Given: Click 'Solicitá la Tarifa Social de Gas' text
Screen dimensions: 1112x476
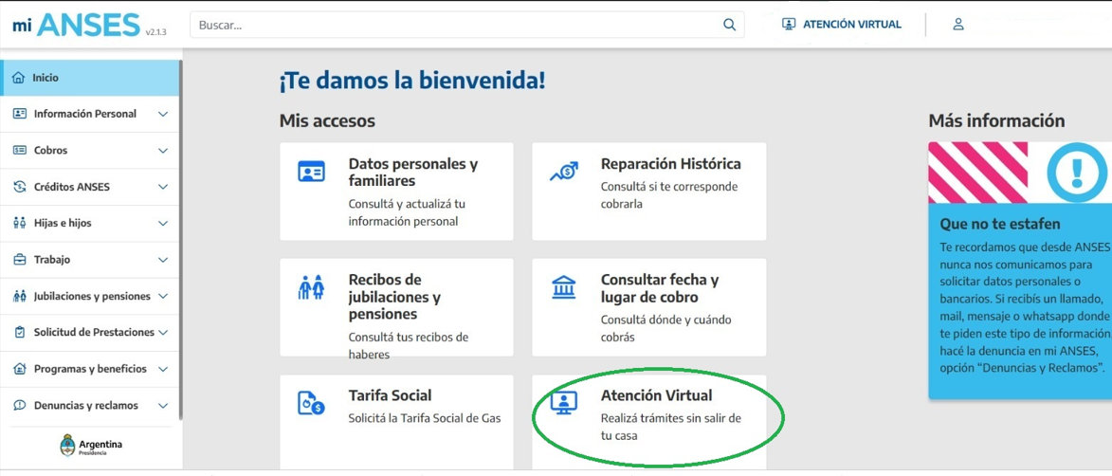Looking at the screenshot, I should point(424,418).
